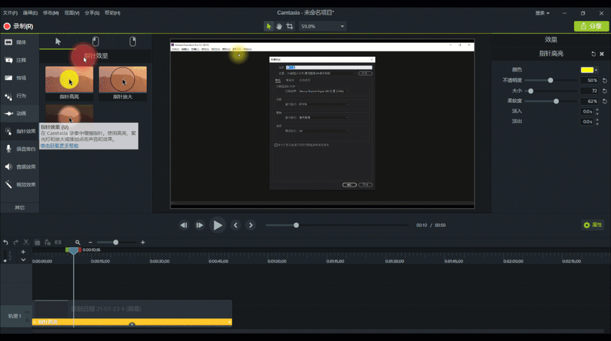Click the green 分享 share button
611x341 pixels.
pos(591,26)
